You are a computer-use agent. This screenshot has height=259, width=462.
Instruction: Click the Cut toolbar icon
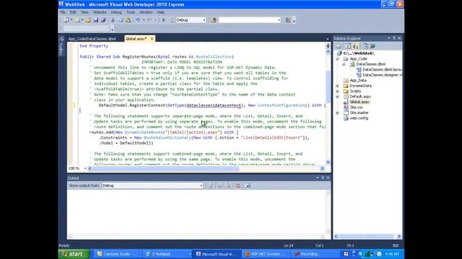point(113,20)
